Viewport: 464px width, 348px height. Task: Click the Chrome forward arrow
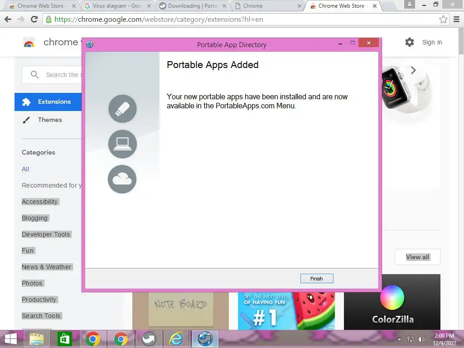click(x=21, y=19)
